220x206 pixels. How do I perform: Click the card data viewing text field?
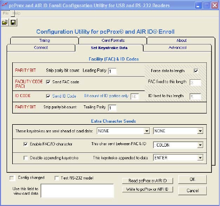tap(77, 191)
